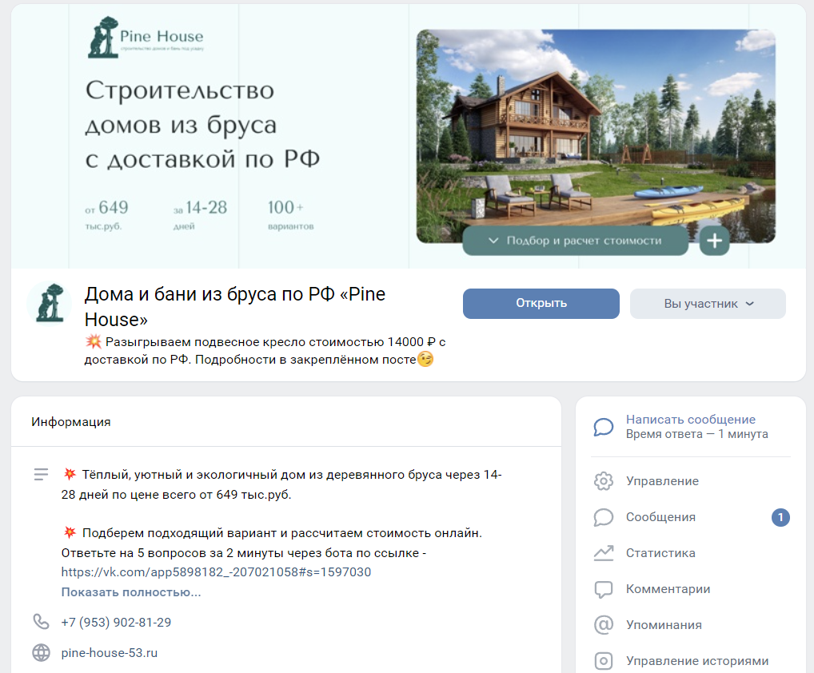814x673 pixels.
Task: Click the 'Написать сообщение' link
Action: coord(690,420)
